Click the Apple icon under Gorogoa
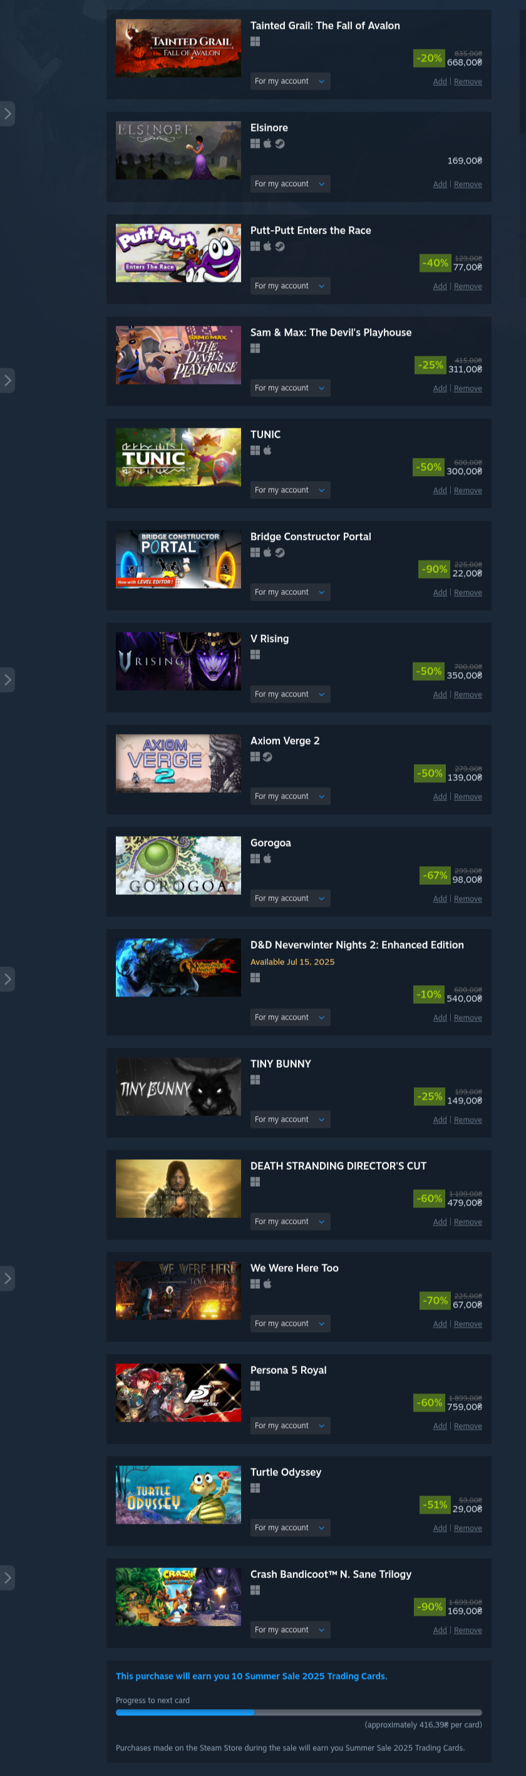 click(x=267, y=859)
